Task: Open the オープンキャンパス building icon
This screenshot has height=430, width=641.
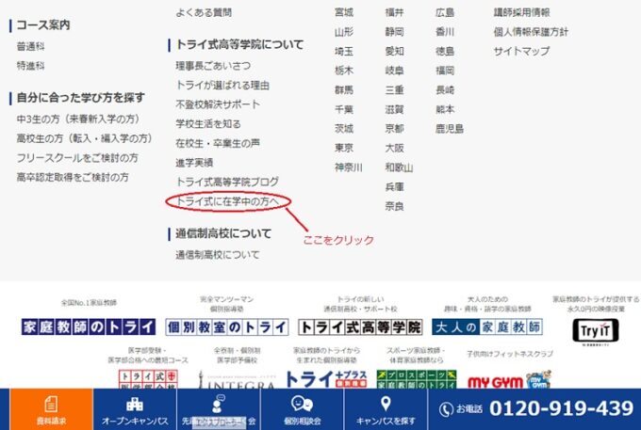Action: point(134,403)
